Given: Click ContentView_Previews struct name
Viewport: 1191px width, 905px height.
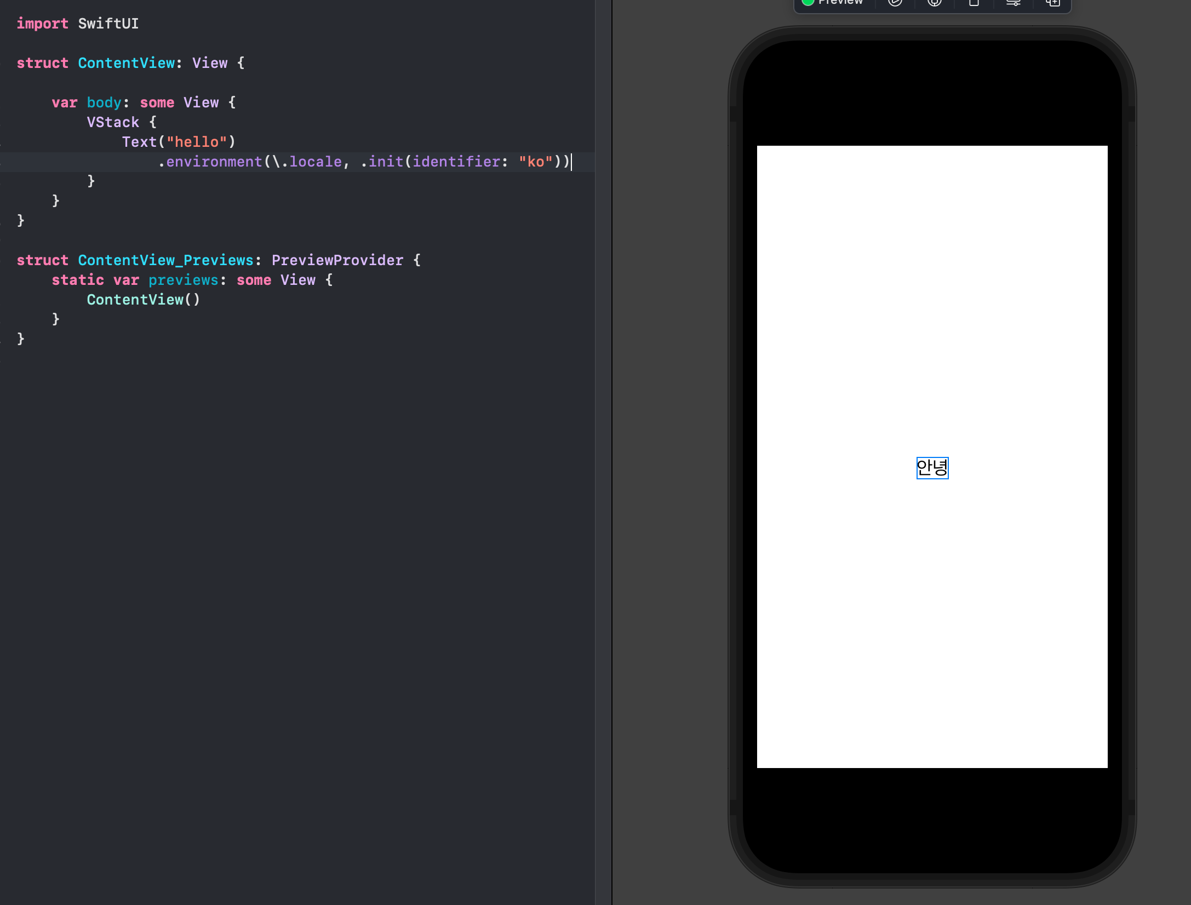Looking at the screenshot, I should pos(165,260).
